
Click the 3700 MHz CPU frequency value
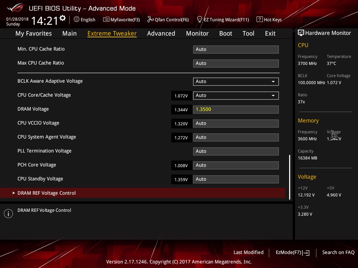click(x=307, y=64)
